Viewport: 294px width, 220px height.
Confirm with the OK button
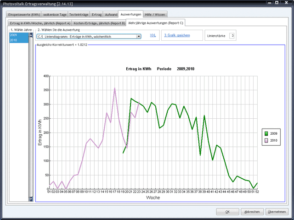[x=227, y=212]
